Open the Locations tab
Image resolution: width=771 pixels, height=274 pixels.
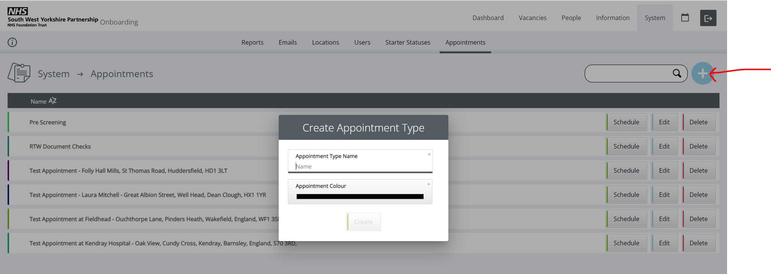(x=325, y=42)
